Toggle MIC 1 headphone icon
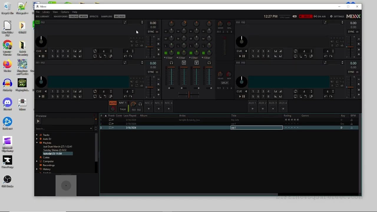This screenshot has width=377, height=212. [140, 104]
